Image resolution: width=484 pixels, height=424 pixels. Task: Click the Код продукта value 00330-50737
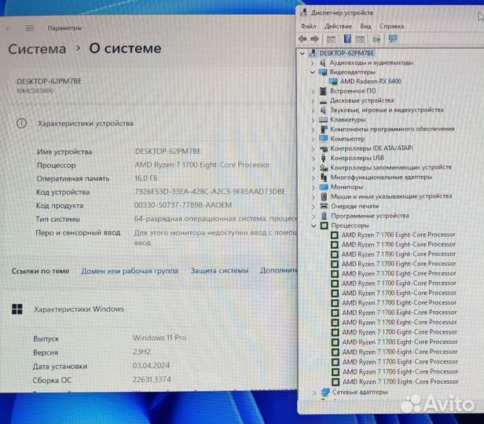[183, 205]
